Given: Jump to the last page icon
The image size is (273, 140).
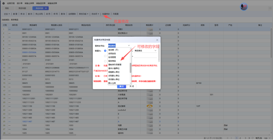Looking at the screenshot, I should click(250, 138).
